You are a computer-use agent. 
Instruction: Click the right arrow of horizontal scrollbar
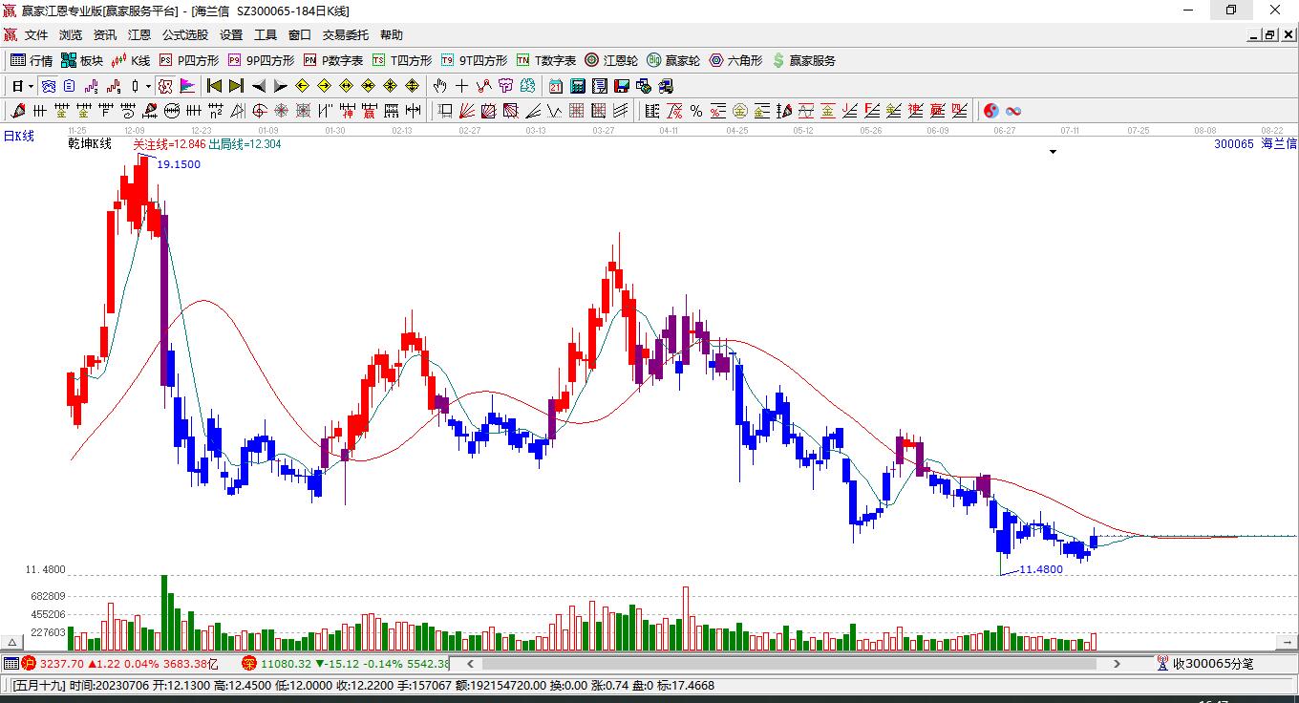click(1118, 663)
